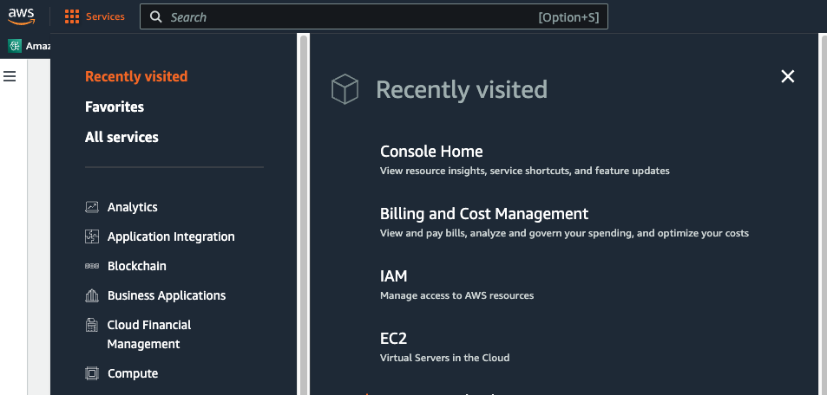
Task: Click 'Virtual Servers in the Cloud' text
Action: (444, 358)
